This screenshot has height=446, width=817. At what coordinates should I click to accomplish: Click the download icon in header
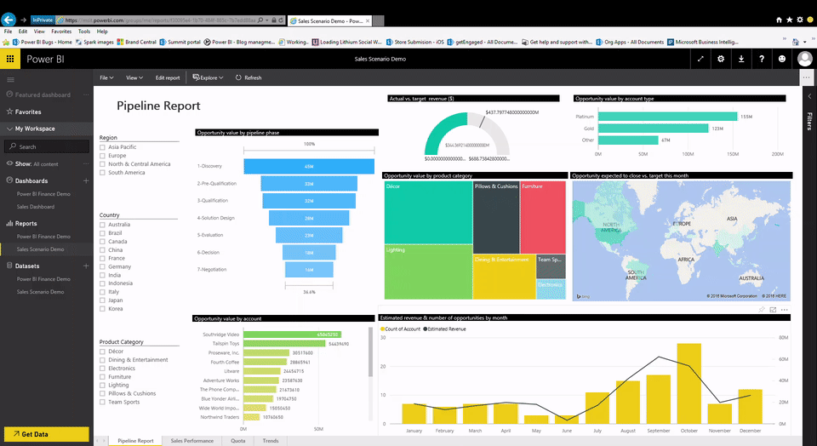741,59
